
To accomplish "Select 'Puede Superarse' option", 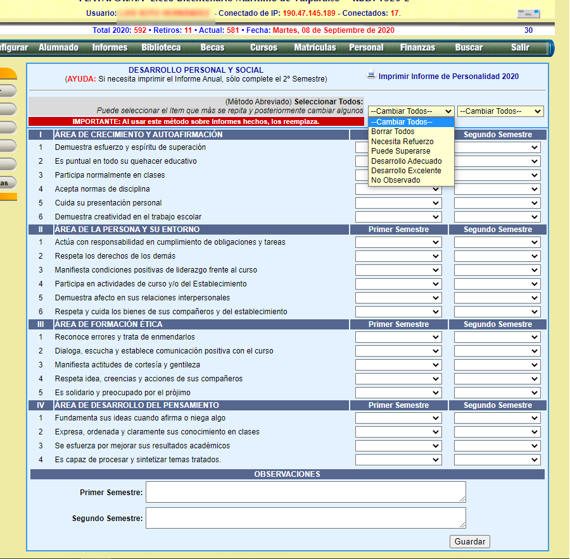I will [411, 151].
